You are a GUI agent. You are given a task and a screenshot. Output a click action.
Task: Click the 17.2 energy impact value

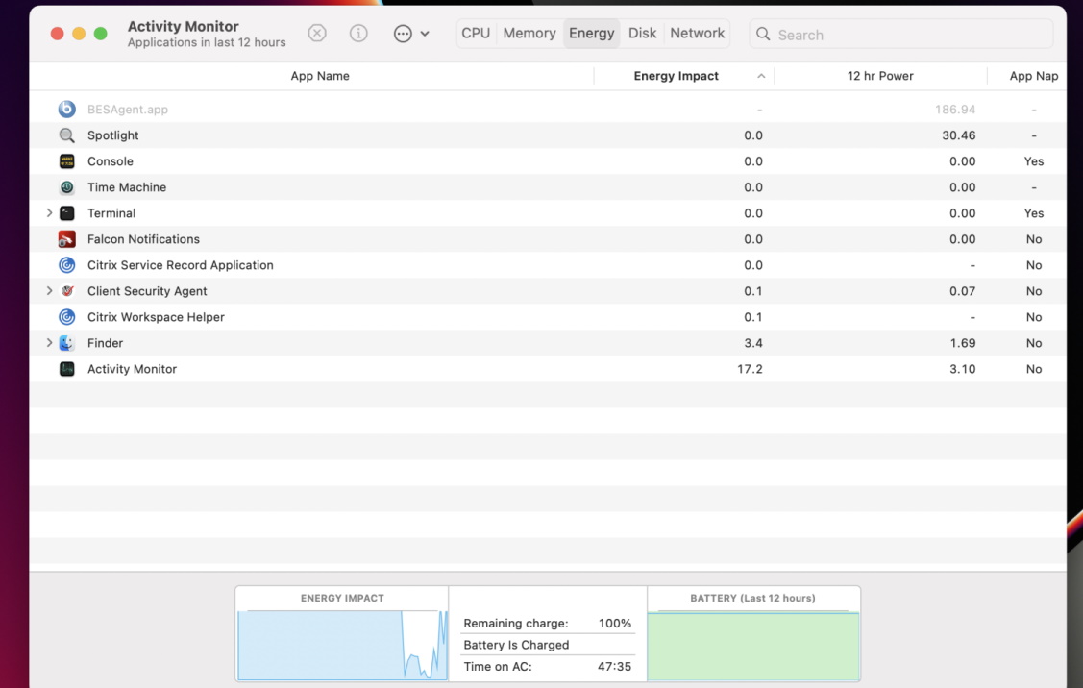coord(751,369)
